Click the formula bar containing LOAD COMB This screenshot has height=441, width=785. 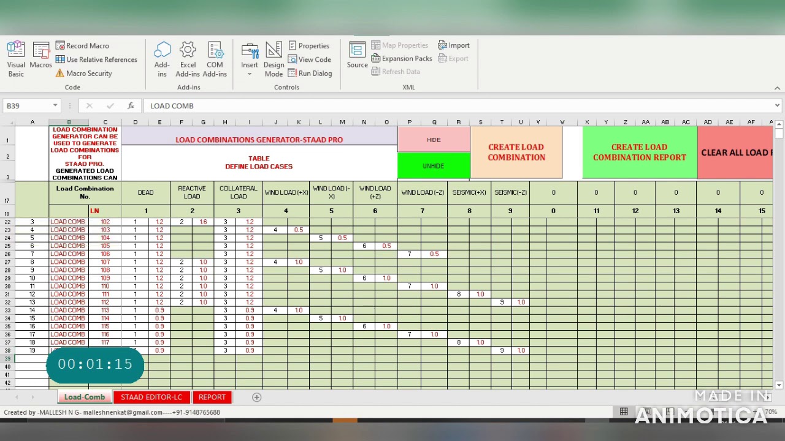pos(458,106)
